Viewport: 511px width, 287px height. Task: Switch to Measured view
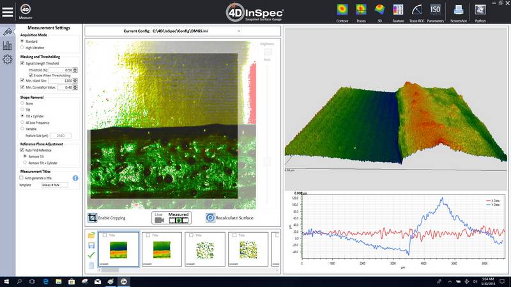coord(179,218)
